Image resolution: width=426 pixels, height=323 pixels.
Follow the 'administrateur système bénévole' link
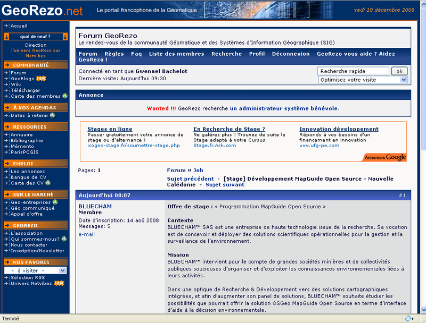coord(284,108)
